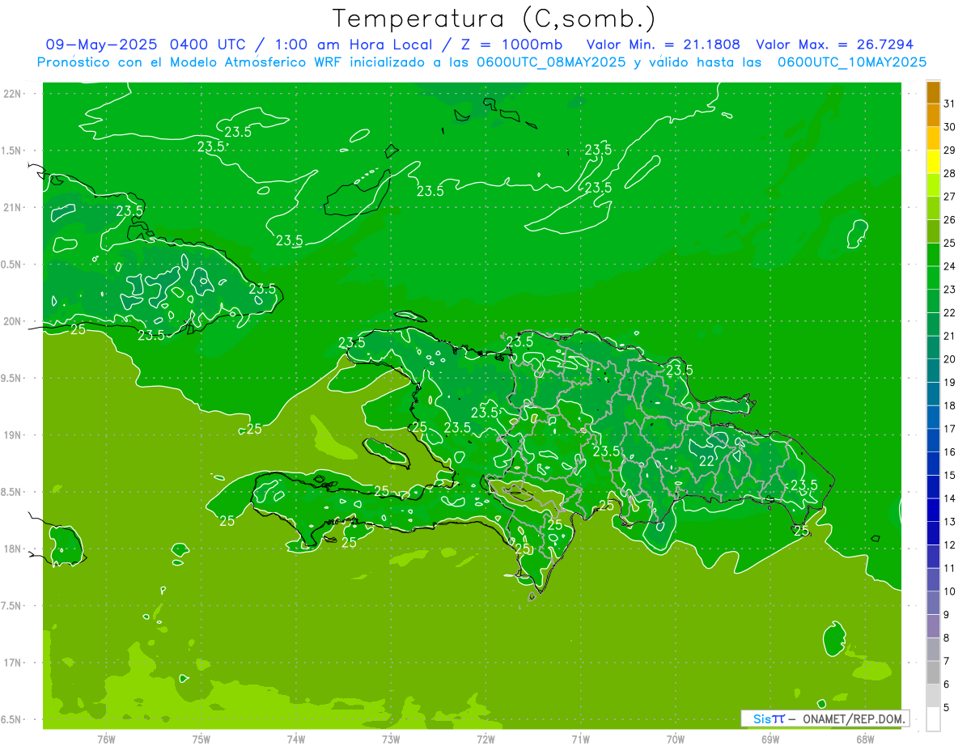Click the forecast end time "0600UTC_10MAY2025"

pyautogui.click(x=852, y=62)
